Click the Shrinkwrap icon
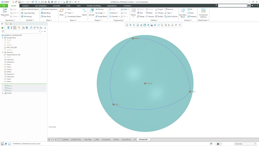Image resolution: width=259 pixels, height=146 pixels. [x=26, y=17]
